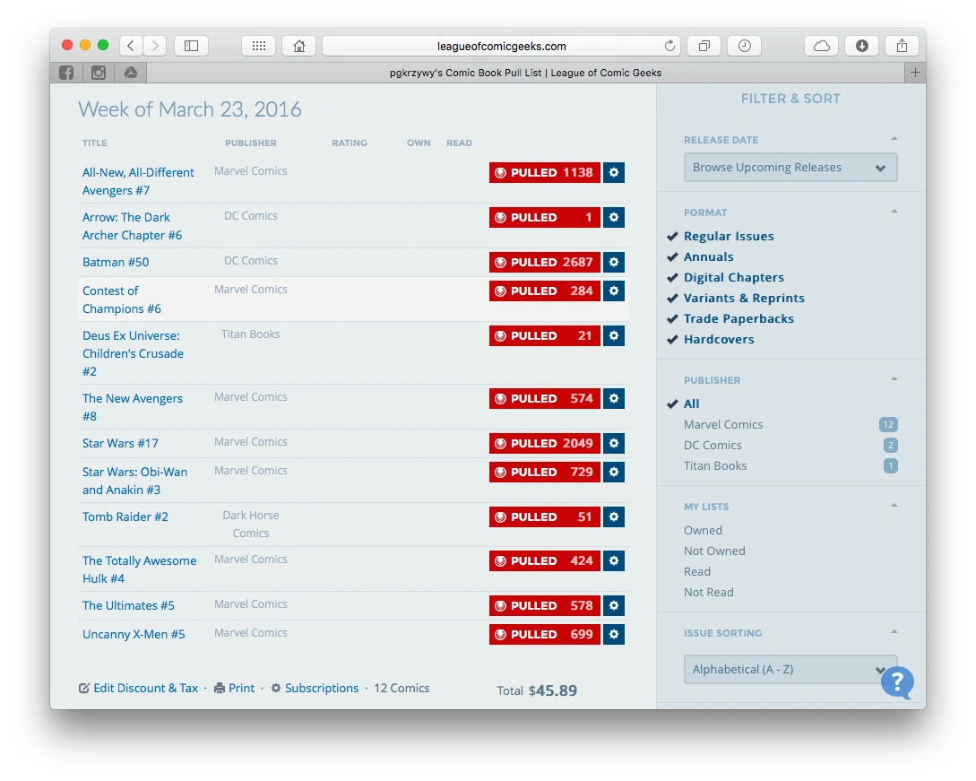Open the Alphabetical (A - Z) sorting dropdown
Image resolution: width=976 pixels, height=781 pixels.
790,670
